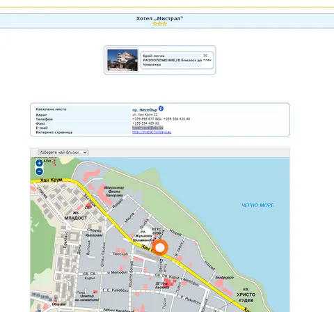Click the 'ЧЕРНО МОРЕ' map label
Screen dimensions: 334x312
[x=257, y=205]
